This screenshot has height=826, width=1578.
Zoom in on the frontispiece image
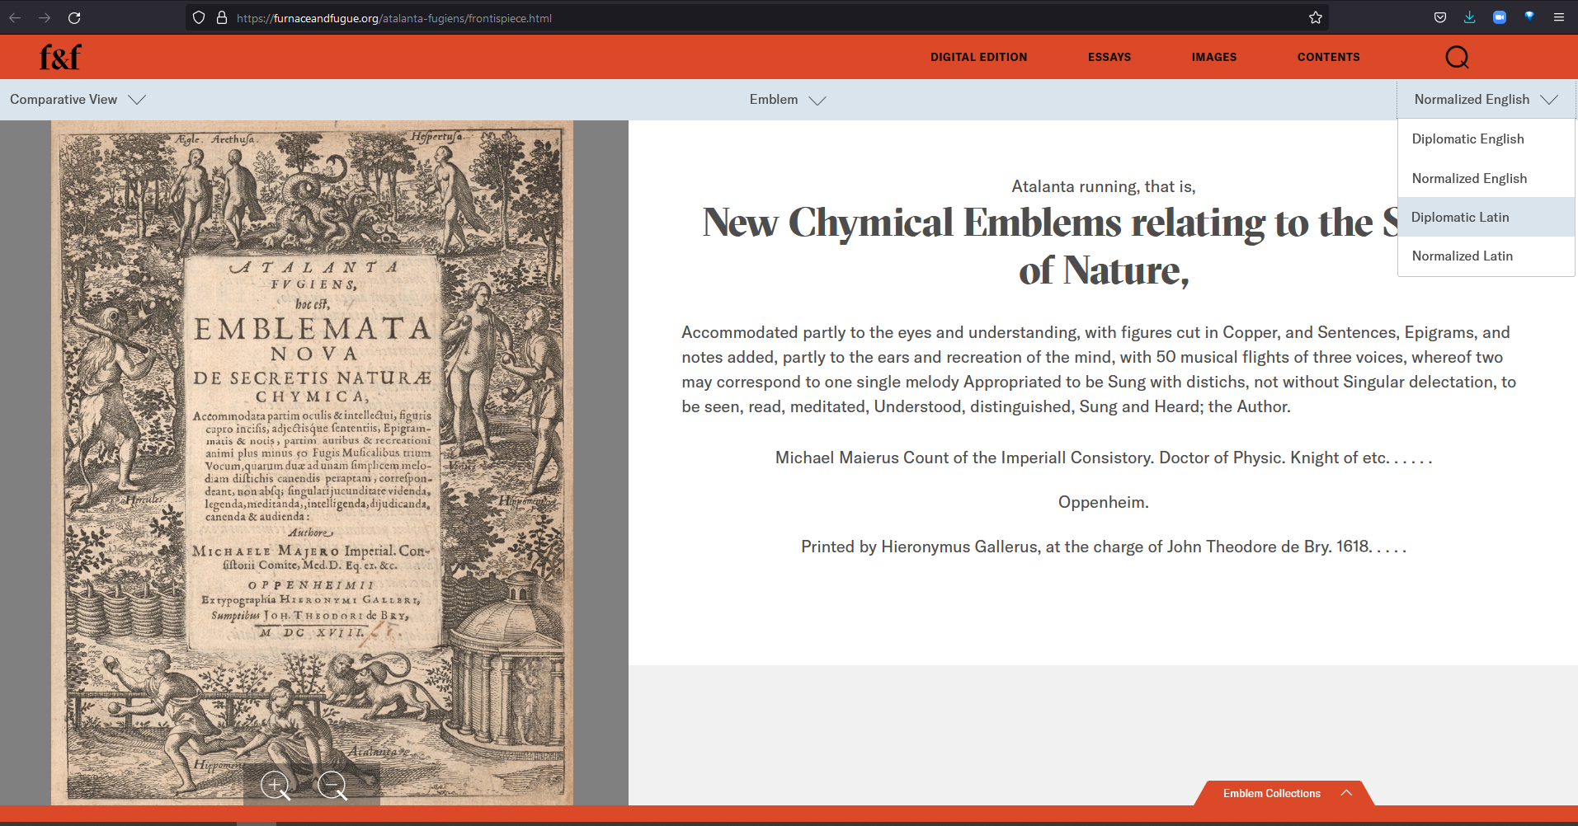tap(276, 786)
